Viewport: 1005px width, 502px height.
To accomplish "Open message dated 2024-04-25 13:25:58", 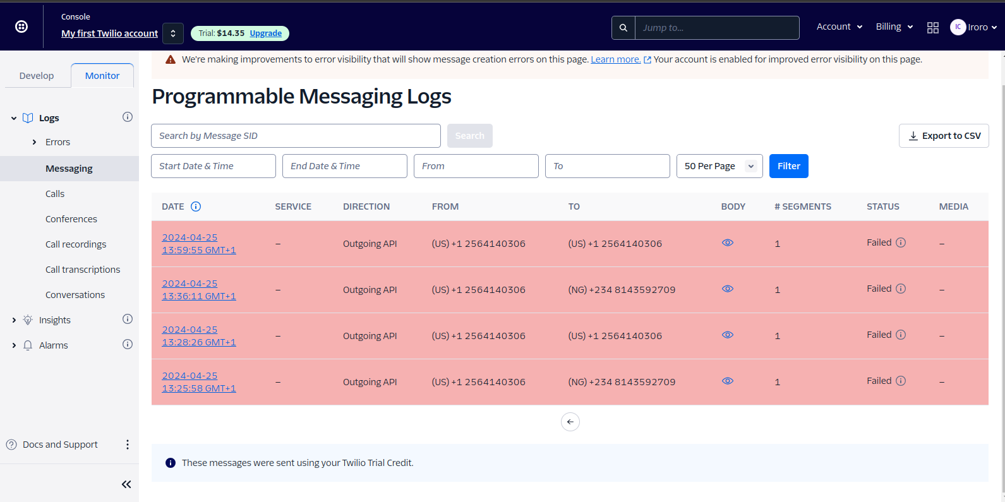I will point(199,382).
